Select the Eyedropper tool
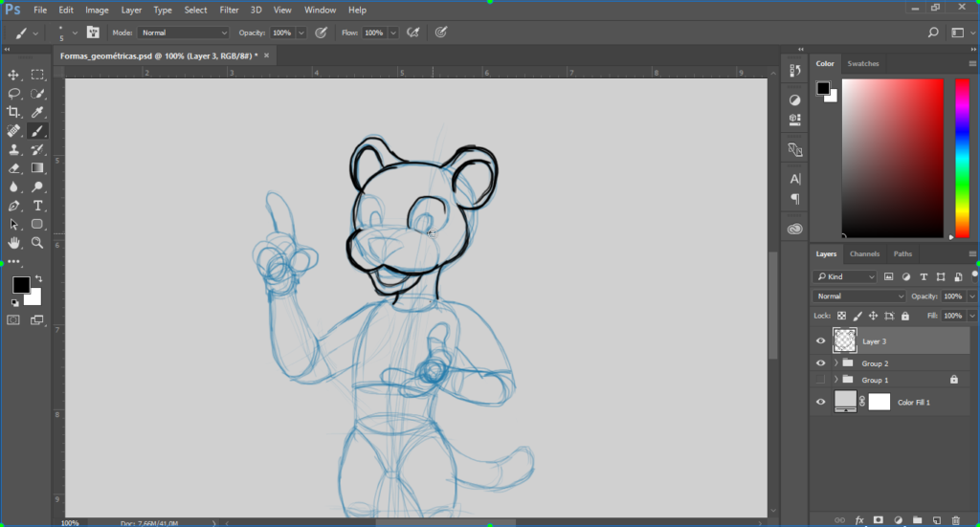The image size is (980, 527). point(37,113)
